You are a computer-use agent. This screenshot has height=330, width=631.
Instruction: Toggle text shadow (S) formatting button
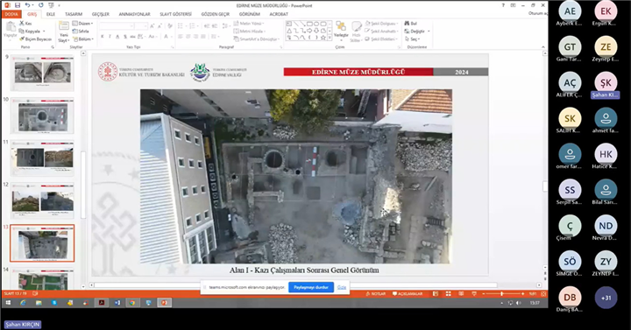coord(125,37)
